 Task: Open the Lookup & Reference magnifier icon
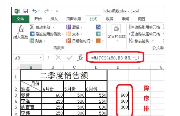[98, 27]
